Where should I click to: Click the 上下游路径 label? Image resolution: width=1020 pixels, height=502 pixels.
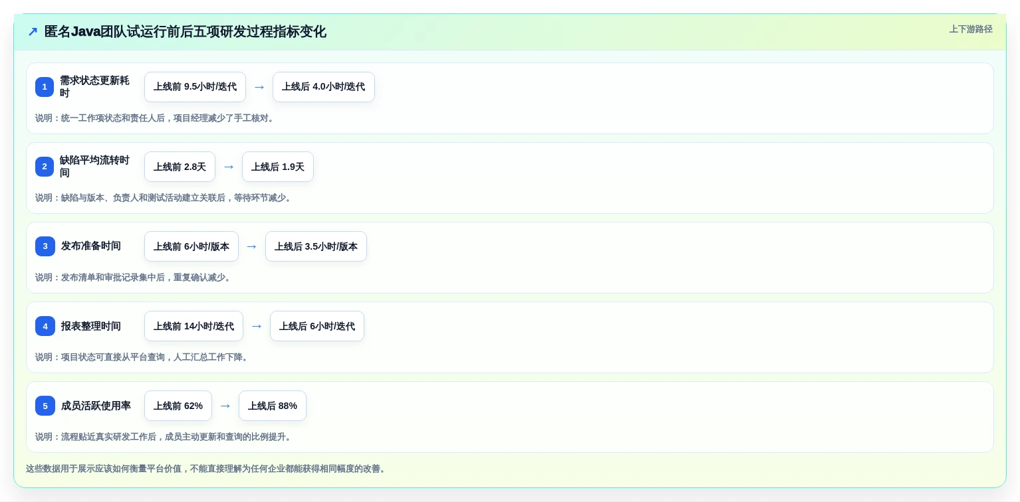pyautogui.click(x=971, y=29)
